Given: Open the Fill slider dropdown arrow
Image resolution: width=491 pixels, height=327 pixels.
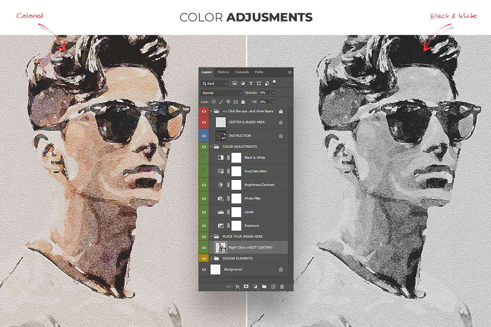Looking at the screenshot, I should pos(273,102).
